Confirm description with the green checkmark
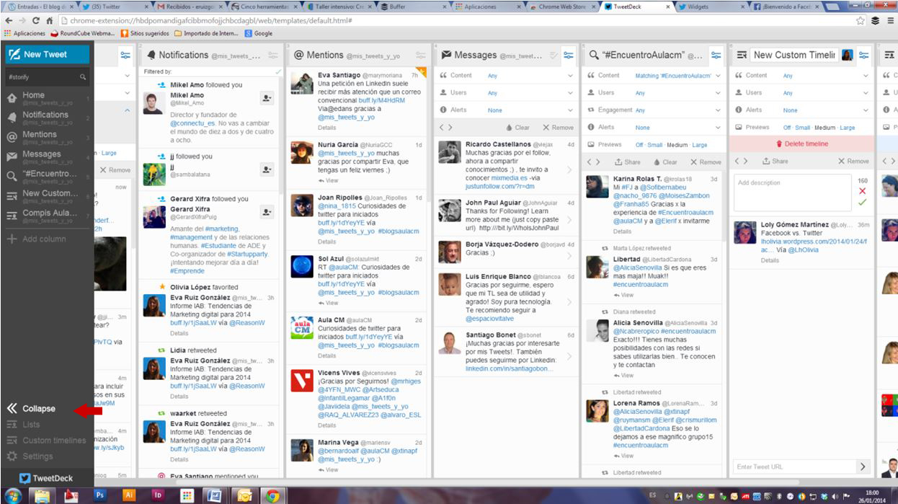Screen dimensions: 898x504 (862, 203)
